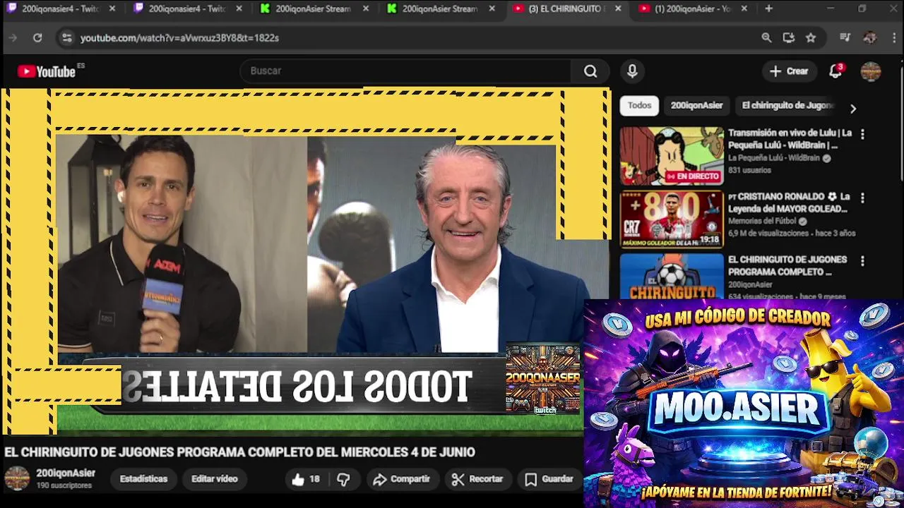The width and height of the screenshot is (904, 508).
Task: Click the install/cast icon in address bar
Action: coord(789,38)
